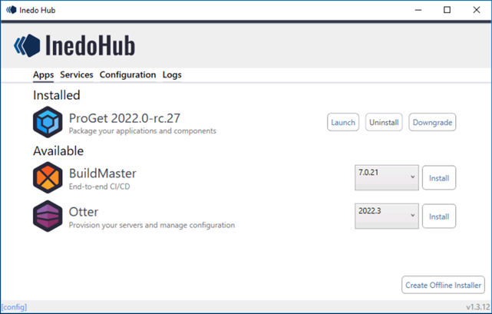Install Otter
The height and width of the screenshot is (314, 492).
pos(439,216)
